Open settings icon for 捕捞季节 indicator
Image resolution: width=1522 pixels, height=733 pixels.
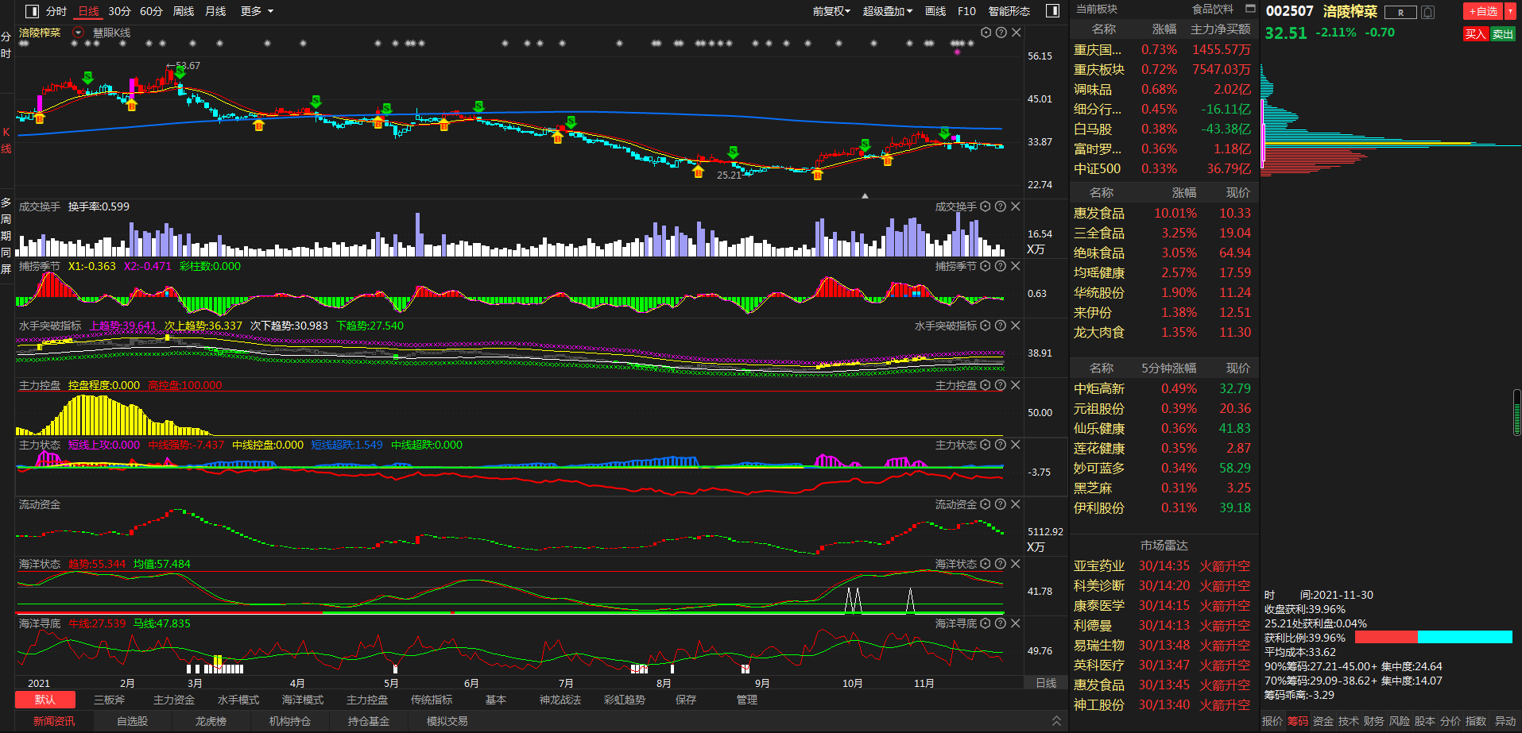tap(986, 266)
